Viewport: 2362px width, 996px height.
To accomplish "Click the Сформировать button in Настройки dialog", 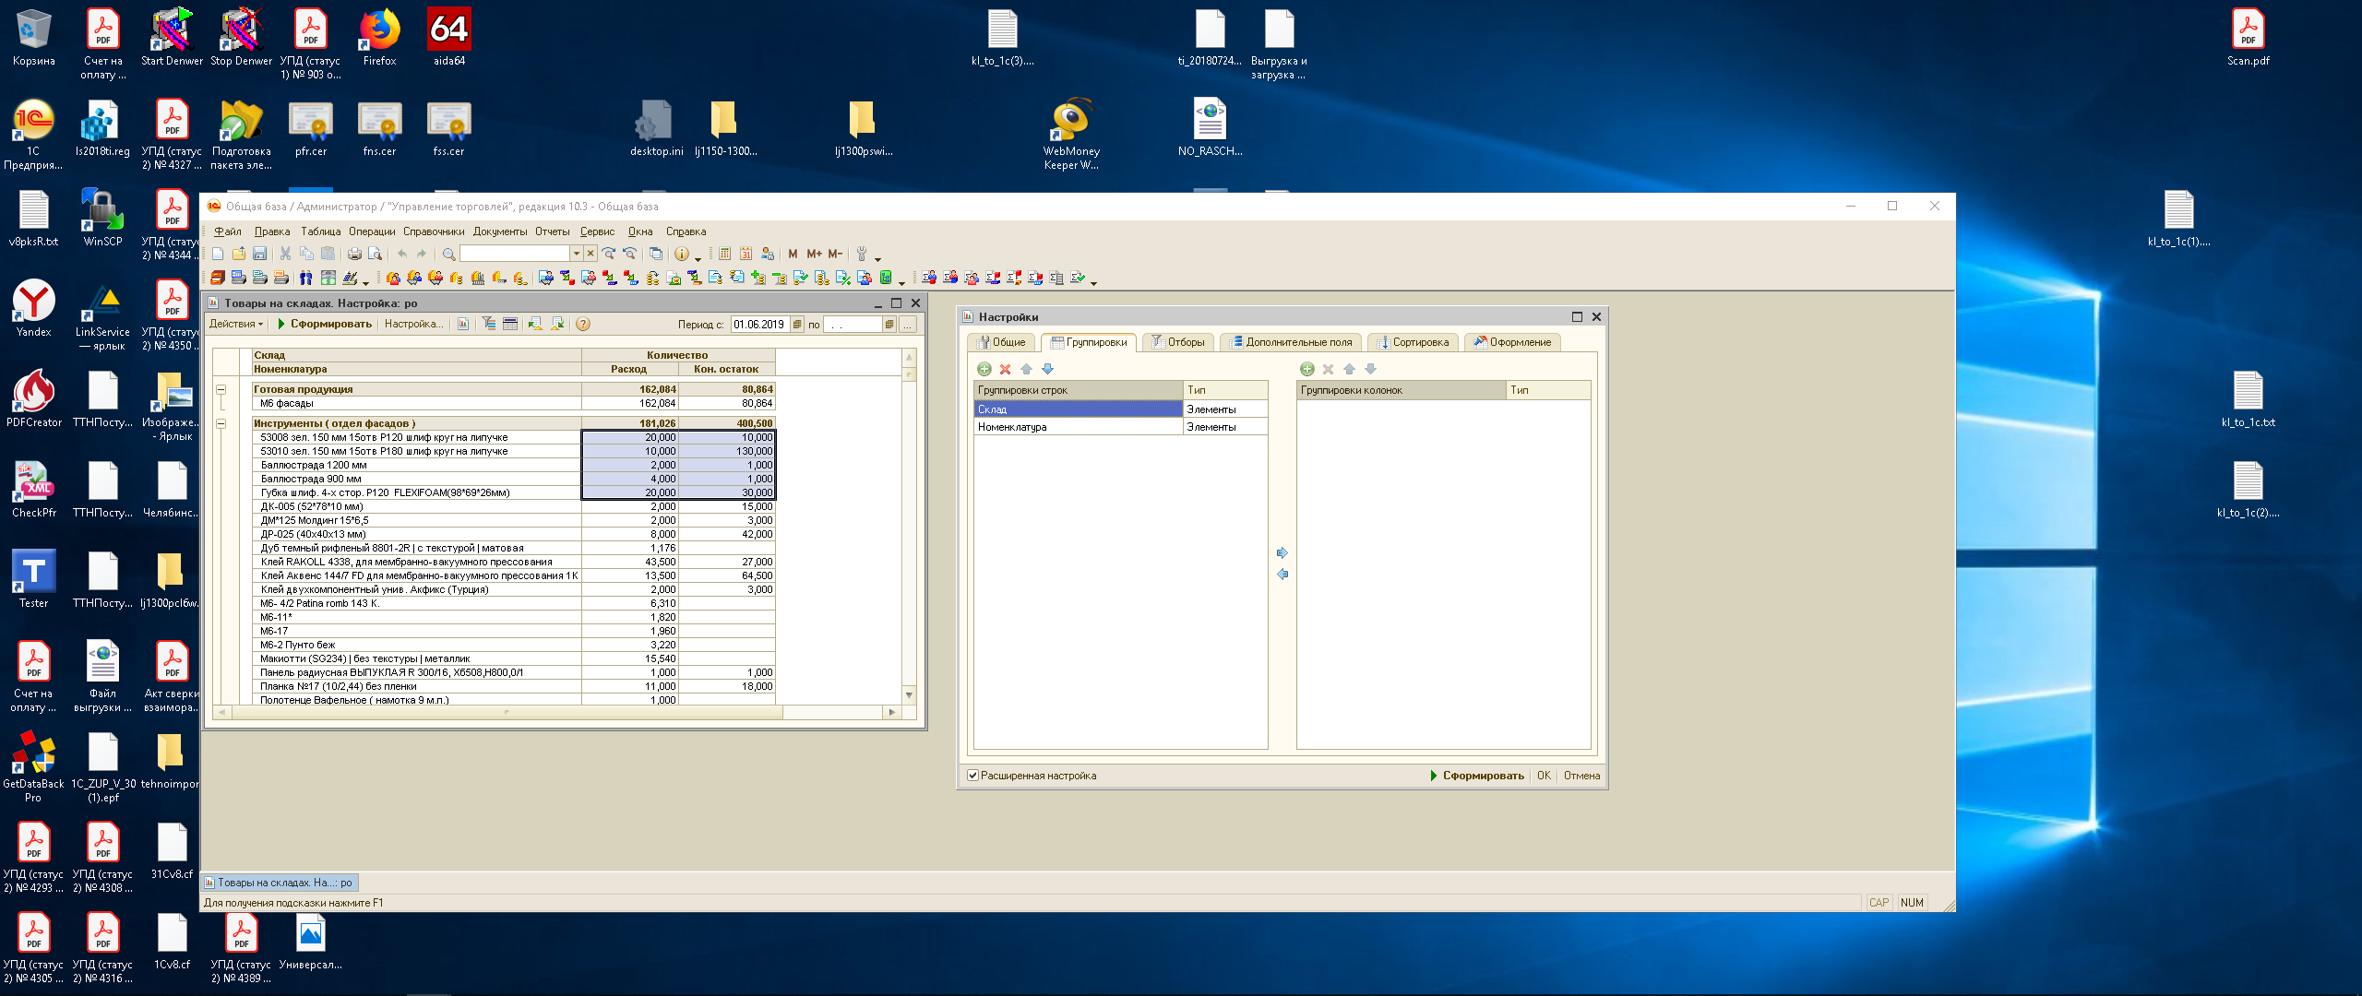I will point(1476,776).
